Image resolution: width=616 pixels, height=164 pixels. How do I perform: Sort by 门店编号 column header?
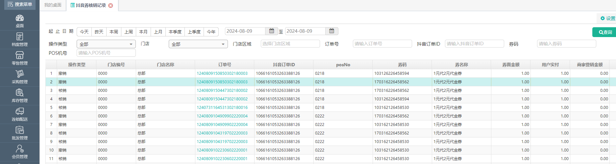click(116, 65)
